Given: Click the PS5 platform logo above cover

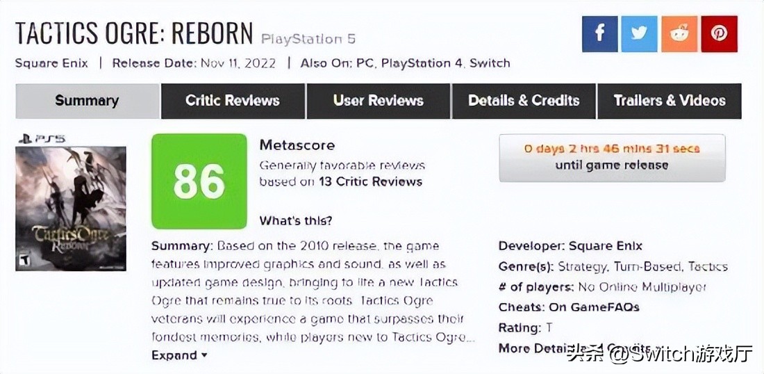Looking at the screenshot, I should coord(40,138).
